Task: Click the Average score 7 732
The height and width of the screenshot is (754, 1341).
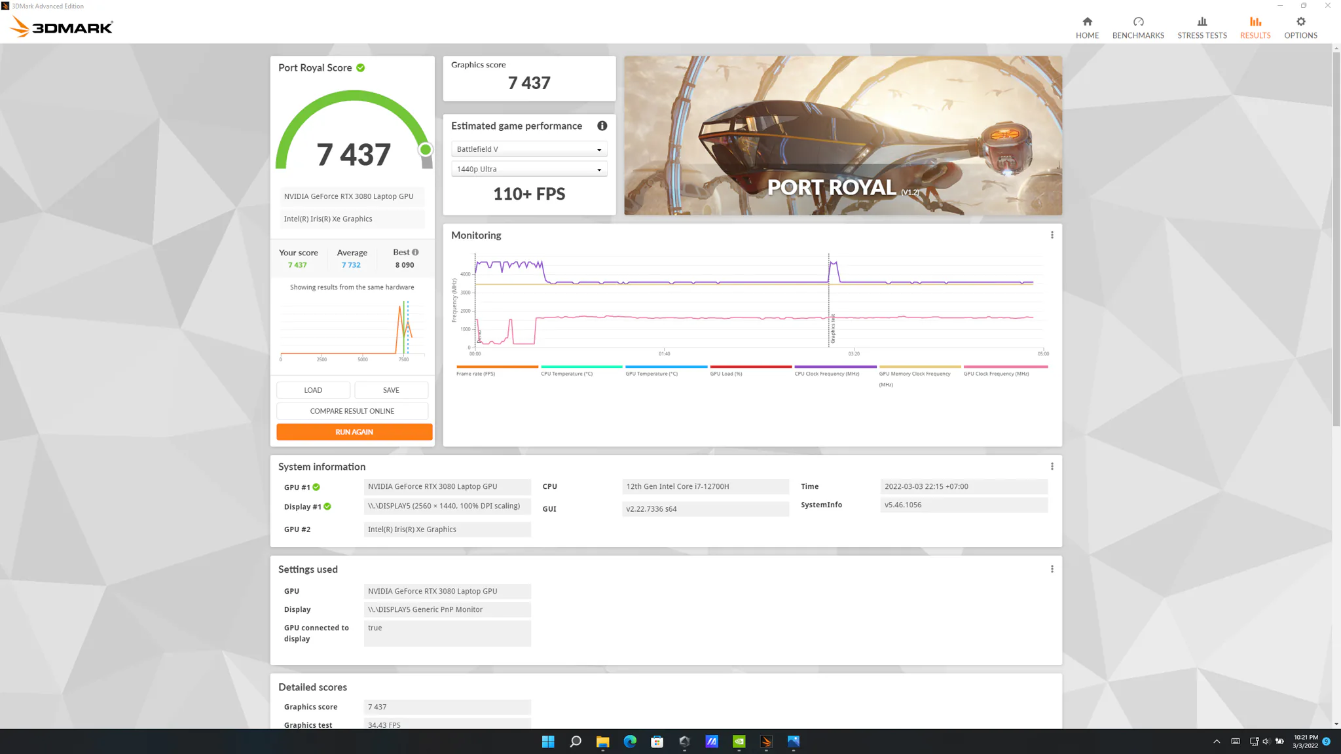Action: pyautogui.click(x=351, y=265)
